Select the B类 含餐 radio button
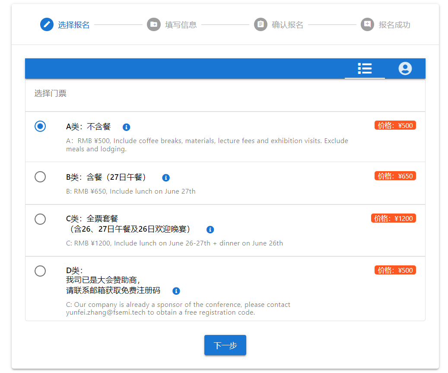The image size is (448, 373). [40, 177]
